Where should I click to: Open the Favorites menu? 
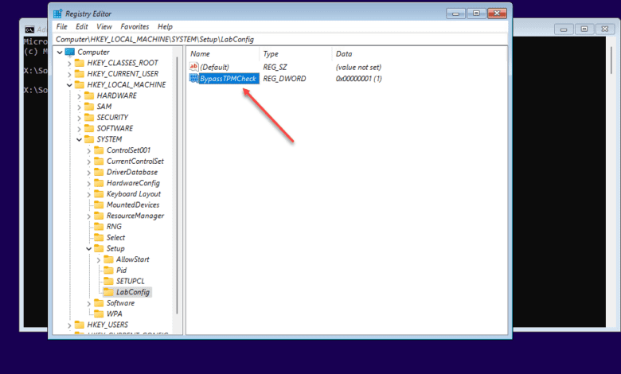pos(135,26)
